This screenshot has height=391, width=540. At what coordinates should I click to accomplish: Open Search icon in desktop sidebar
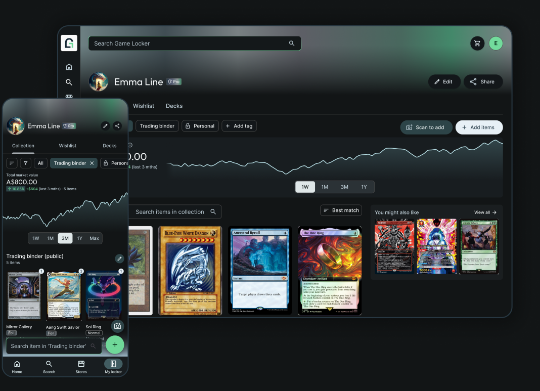69,82
